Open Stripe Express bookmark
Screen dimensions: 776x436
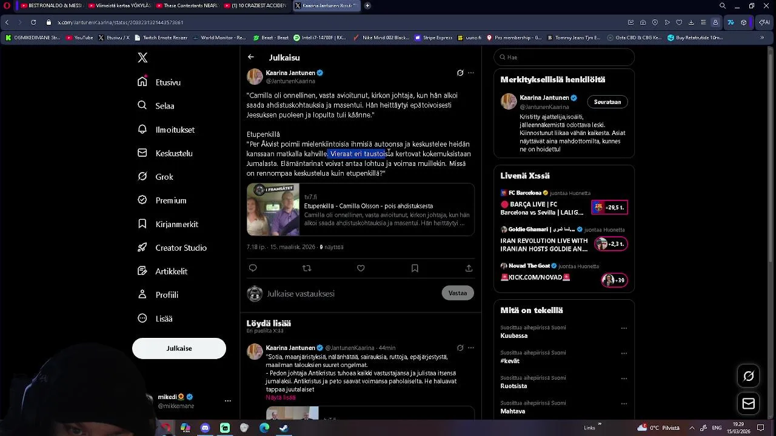pos(433,38)
